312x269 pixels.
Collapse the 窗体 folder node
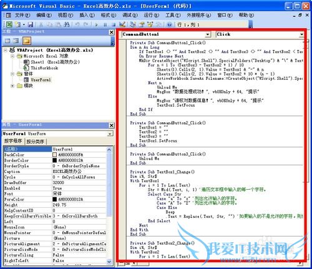(x=12, y=74)
